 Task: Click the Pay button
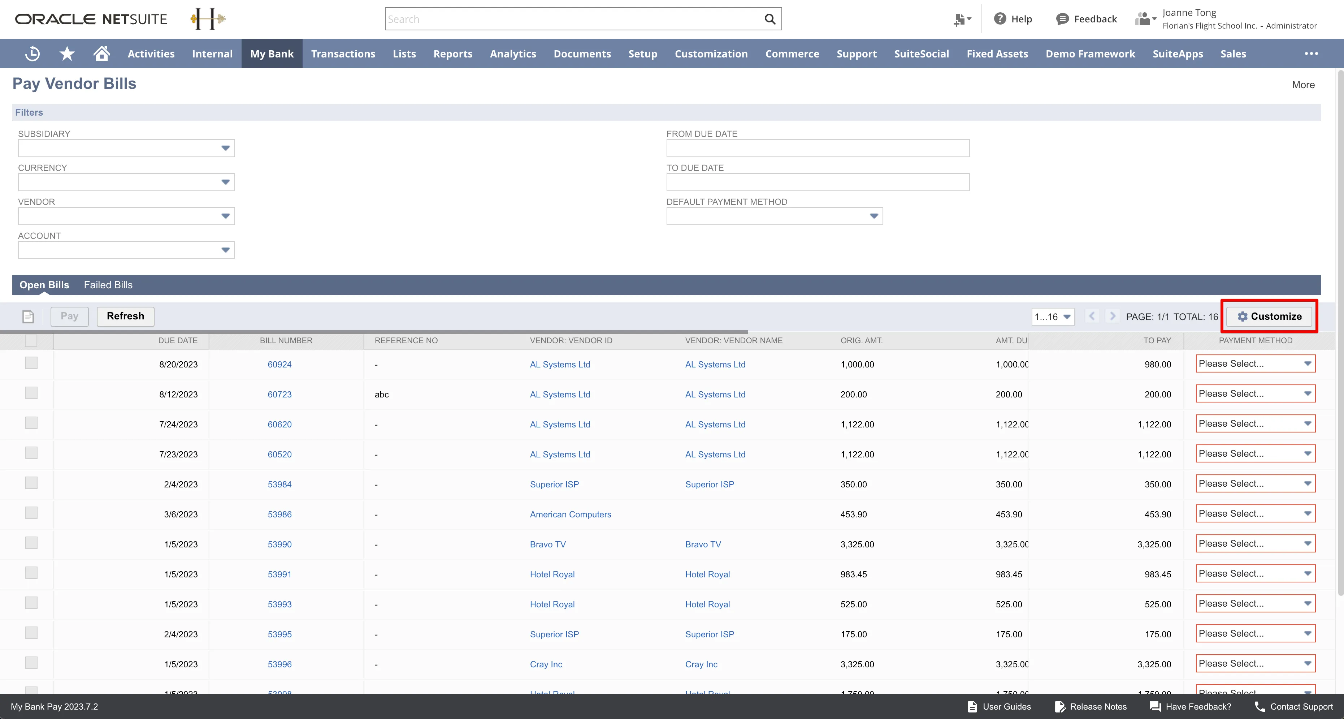tap(69, 317)
